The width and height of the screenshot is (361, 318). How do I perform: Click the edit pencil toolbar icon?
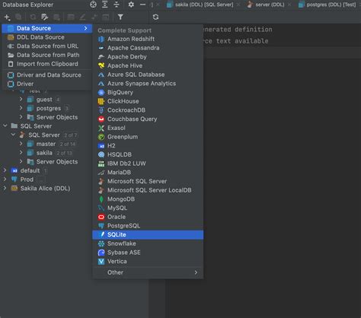coord(82,17)
